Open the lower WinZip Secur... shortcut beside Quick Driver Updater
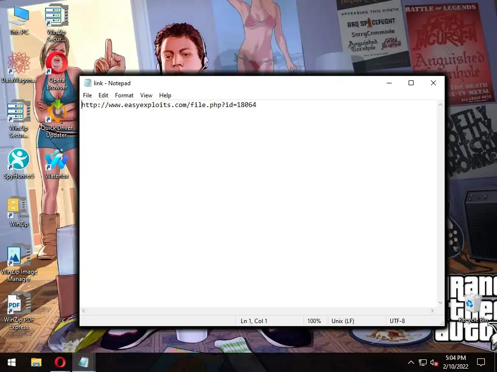Screen dimensions: 497x372 (18, 119)
